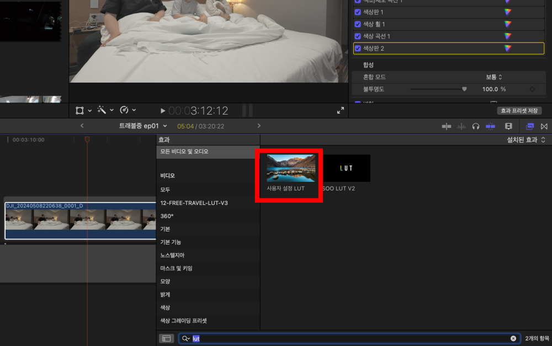
Task: Click the 불투명도 opacity slider handle
Action: point(464,89)
